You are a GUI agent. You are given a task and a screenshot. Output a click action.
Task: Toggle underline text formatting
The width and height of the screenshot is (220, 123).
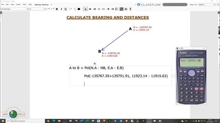(x=66, y=9)
